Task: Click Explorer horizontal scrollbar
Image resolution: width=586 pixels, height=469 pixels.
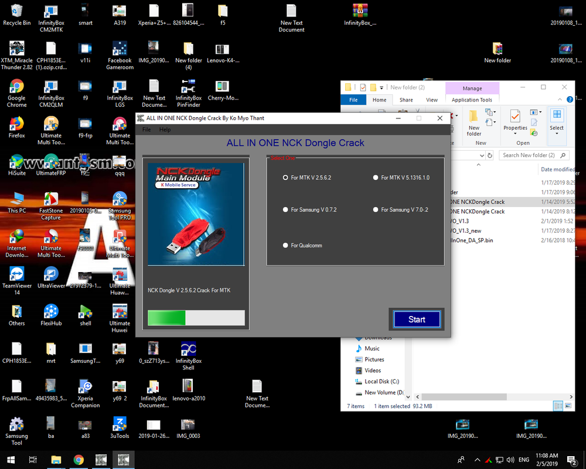Action: coord(464,397)
